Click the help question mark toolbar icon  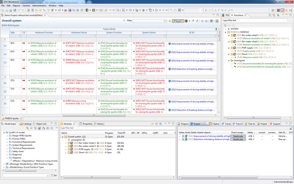(x=82, y=10)
